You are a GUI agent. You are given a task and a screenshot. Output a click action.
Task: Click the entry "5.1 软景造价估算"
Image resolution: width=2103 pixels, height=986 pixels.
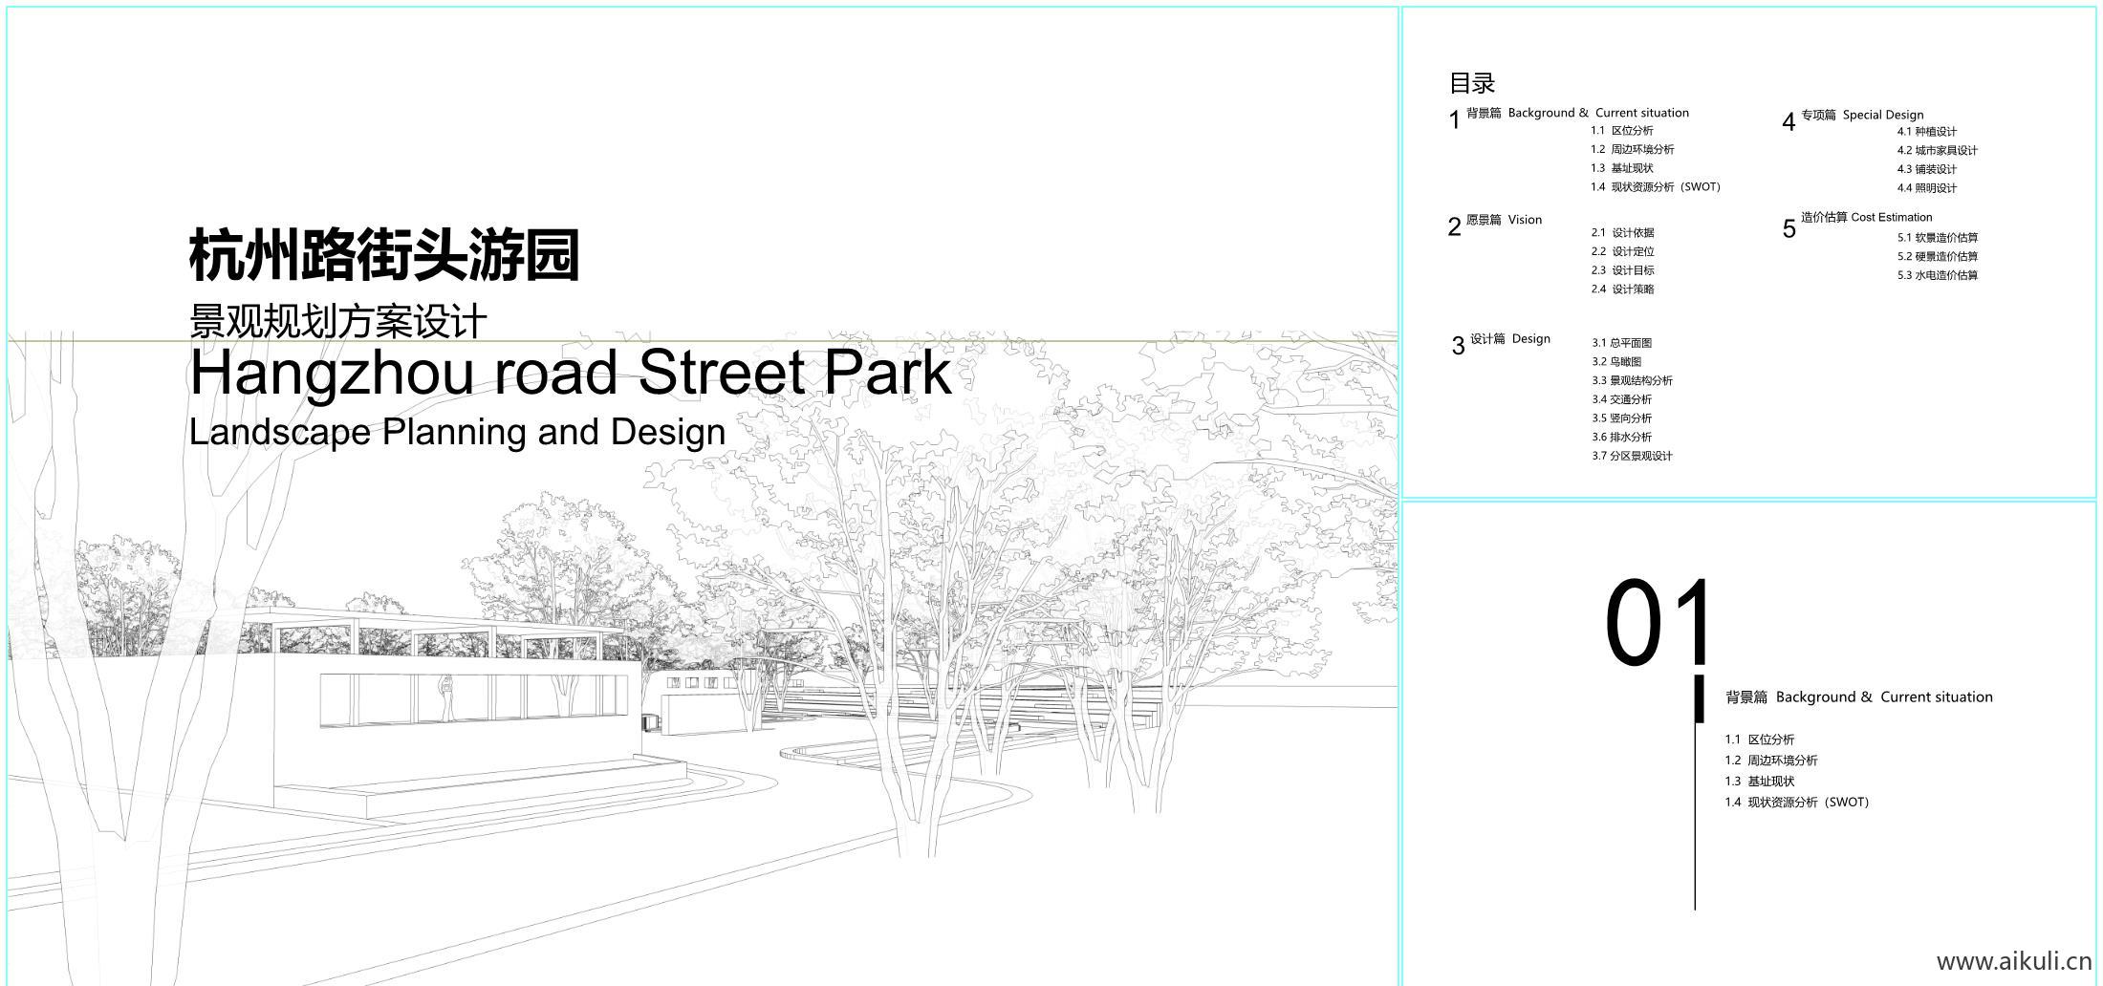pyautogui.click(x=1937, y=238)
